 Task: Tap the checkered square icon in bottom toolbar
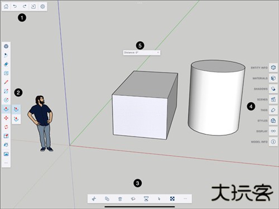pos(172,199)
